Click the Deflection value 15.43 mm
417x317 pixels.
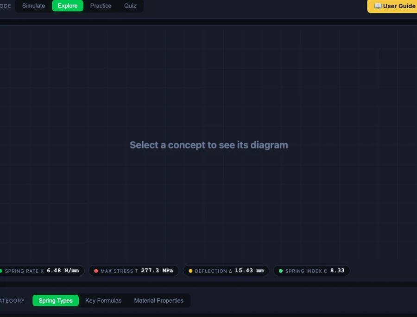[x=249, y=271]
